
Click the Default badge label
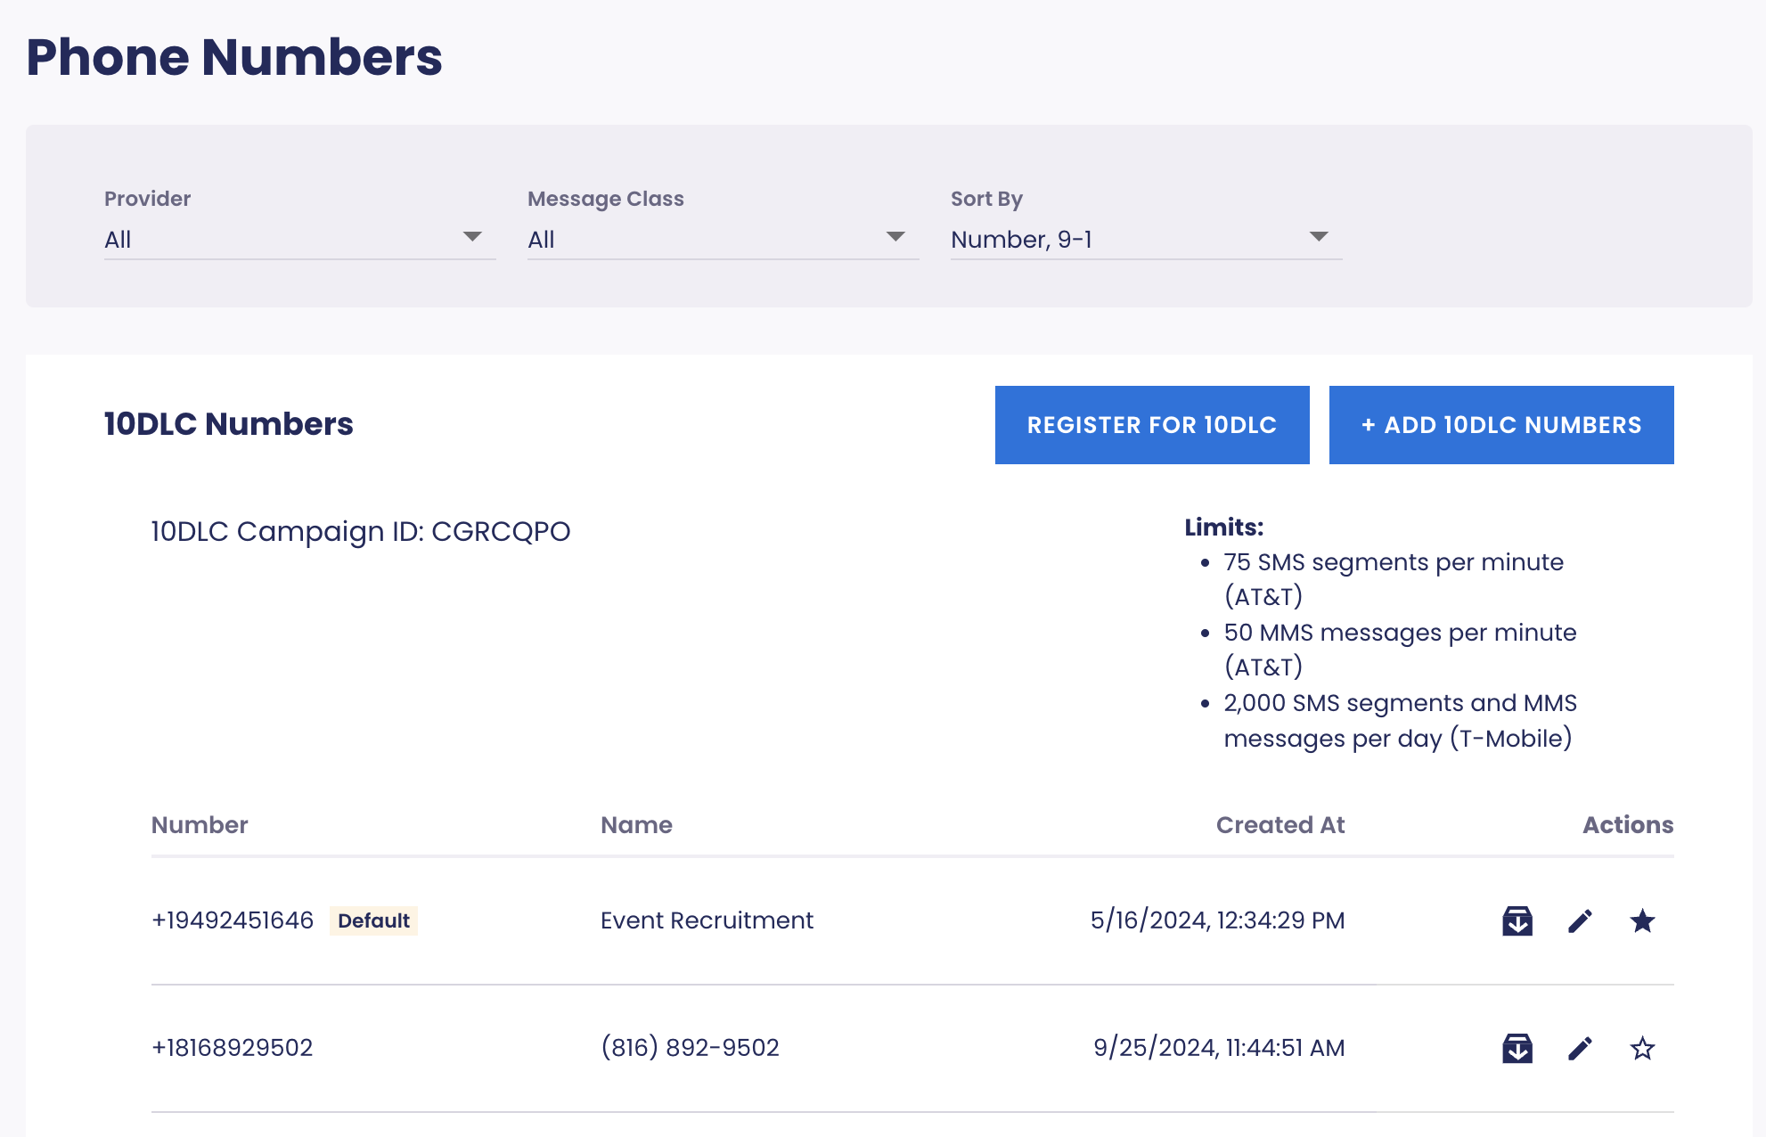[x=373, y=920]
